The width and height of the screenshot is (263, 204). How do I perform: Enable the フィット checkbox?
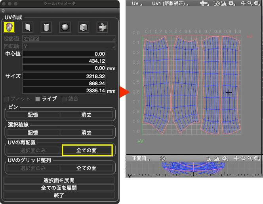click(x=6, y=99)
